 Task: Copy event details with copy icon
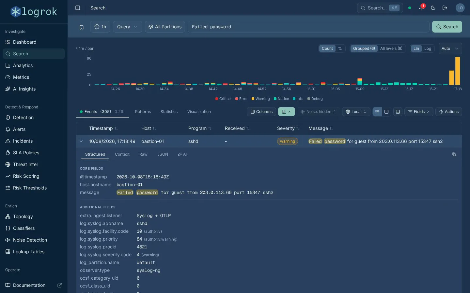pos(454,154)
